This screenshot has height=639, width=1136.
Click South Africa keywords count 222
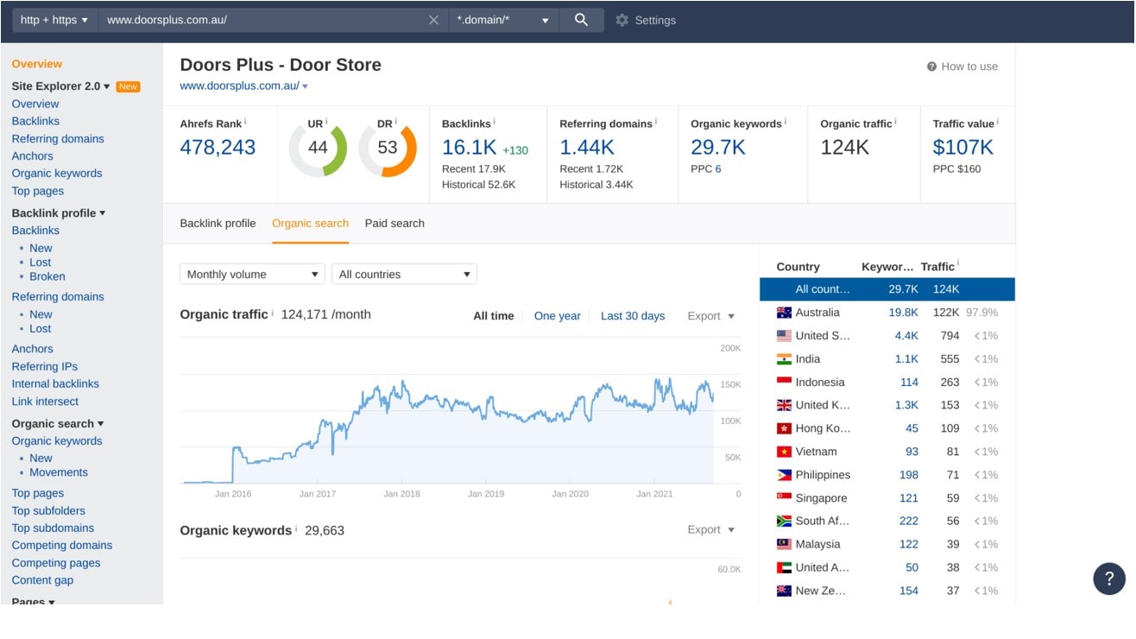909,522
